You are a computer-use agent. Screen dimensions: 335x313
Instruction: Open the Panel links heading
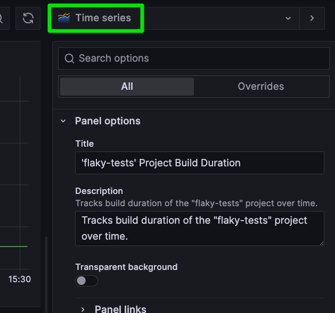point(120,309)
